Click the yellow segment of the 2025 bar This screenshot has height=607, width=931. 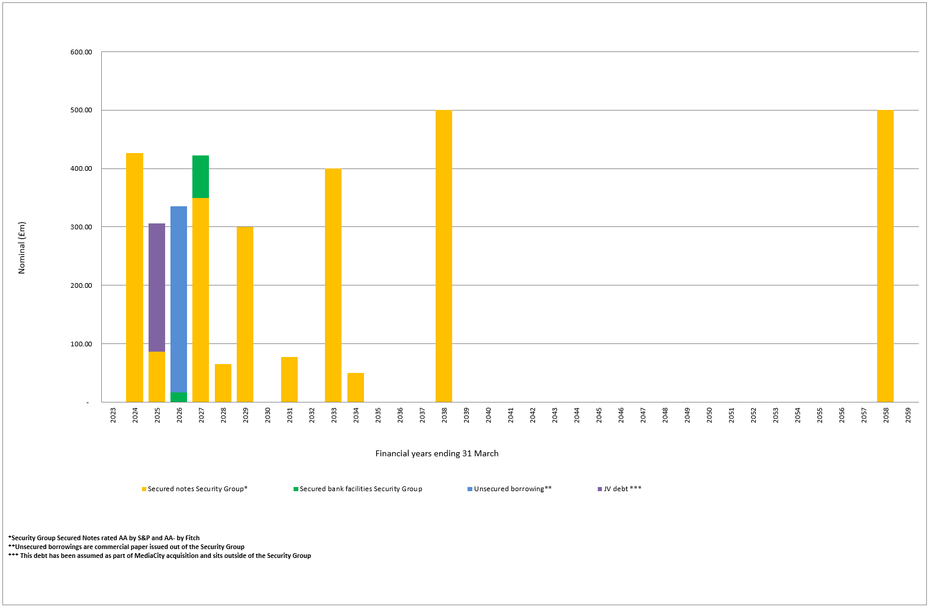tap(157, 376)
